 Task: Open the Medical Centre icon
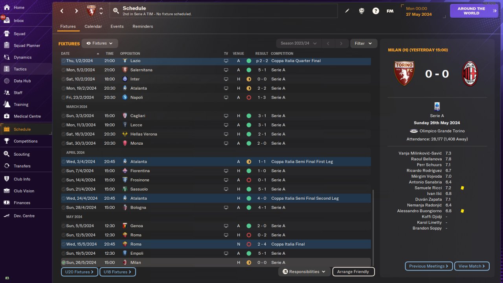tap(7, 116)
